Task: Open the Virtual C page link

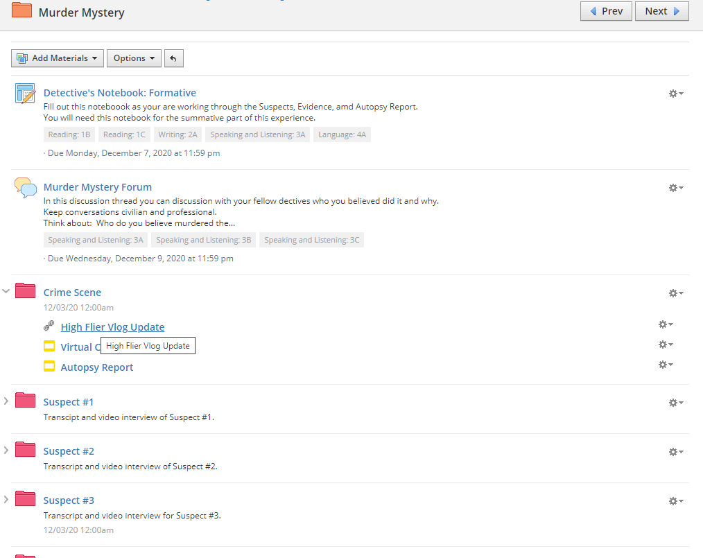Action: [80, 347]
